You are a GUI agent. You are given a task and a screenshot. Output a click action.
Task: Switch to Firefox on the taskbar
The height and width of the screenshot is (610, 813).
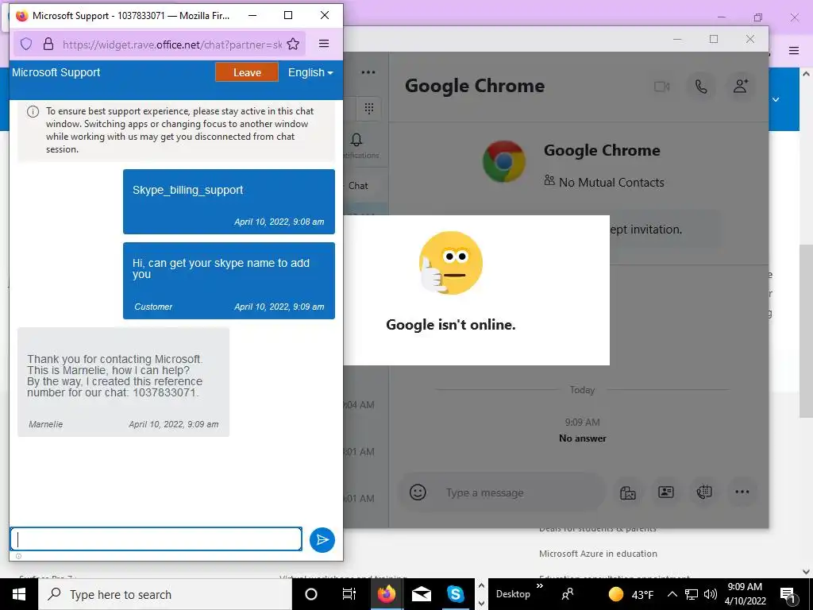coord(387,594)
